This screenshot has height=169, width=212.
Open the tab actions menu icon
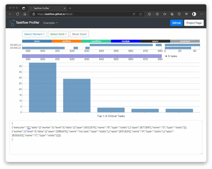pos(24,8)
